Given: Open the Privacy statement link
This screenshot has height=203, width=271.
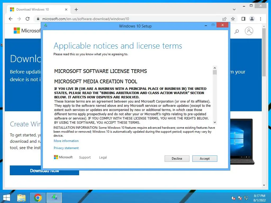Looking at the screenshot, I should 66,148.
